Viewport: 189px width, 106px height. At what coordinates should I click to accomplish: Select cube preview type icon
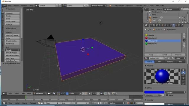(x=183, y=75)
